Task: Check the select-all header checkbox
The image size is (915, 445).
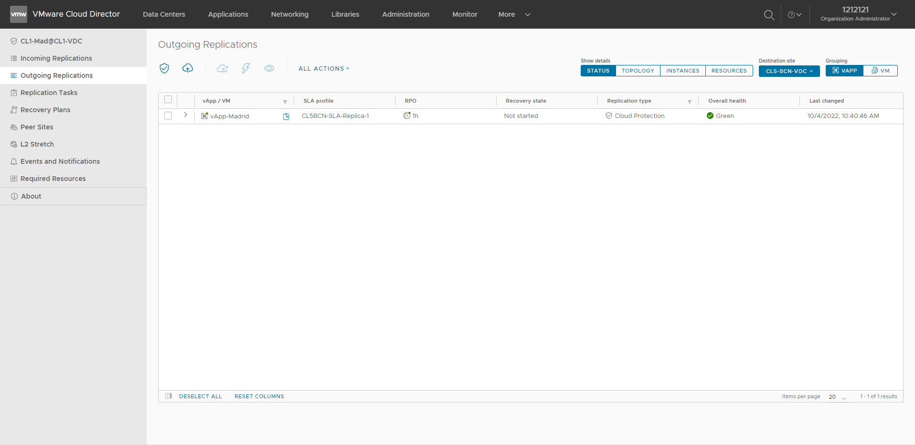Action: 168,100
